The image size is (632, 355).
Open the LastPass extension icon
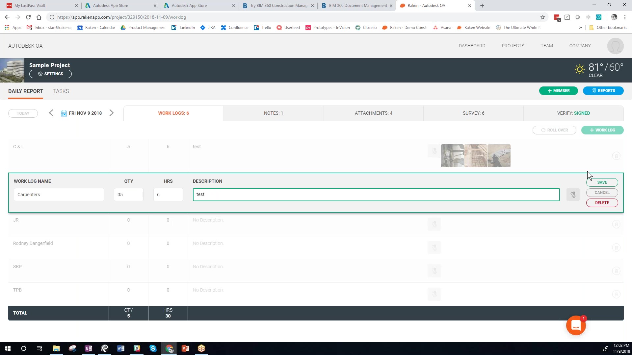tap(557, 17)
